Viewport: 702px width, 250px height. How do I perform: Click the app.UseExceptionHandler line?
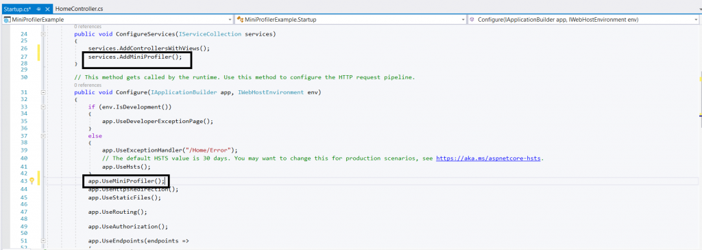[170, 150]
